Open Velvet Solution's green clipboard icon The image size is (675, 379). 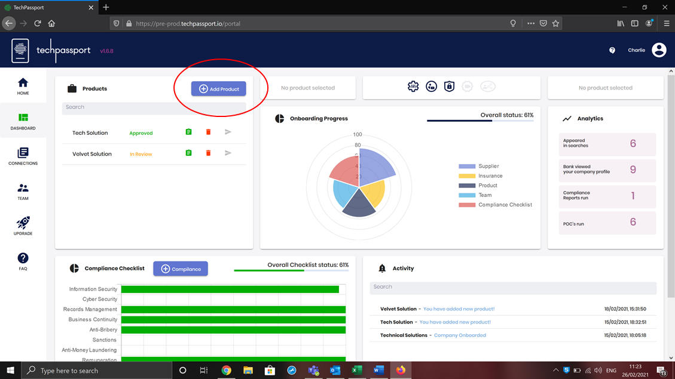[188, 153]
